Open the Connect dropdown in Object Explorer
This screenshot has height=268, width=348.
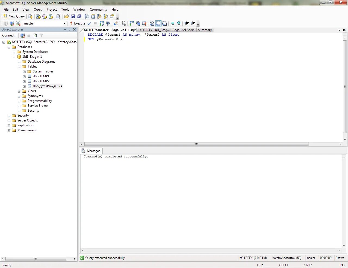point(10,35)
